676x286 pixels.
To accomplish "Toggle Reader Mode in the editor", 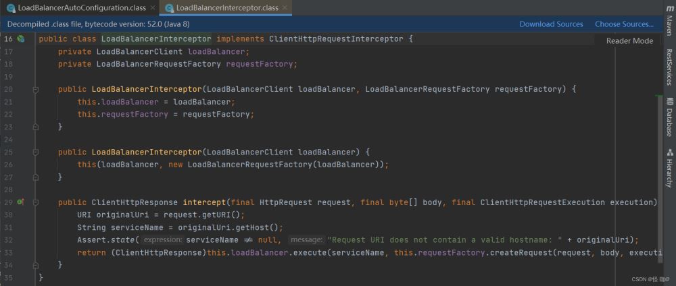I will pos(629,40).
